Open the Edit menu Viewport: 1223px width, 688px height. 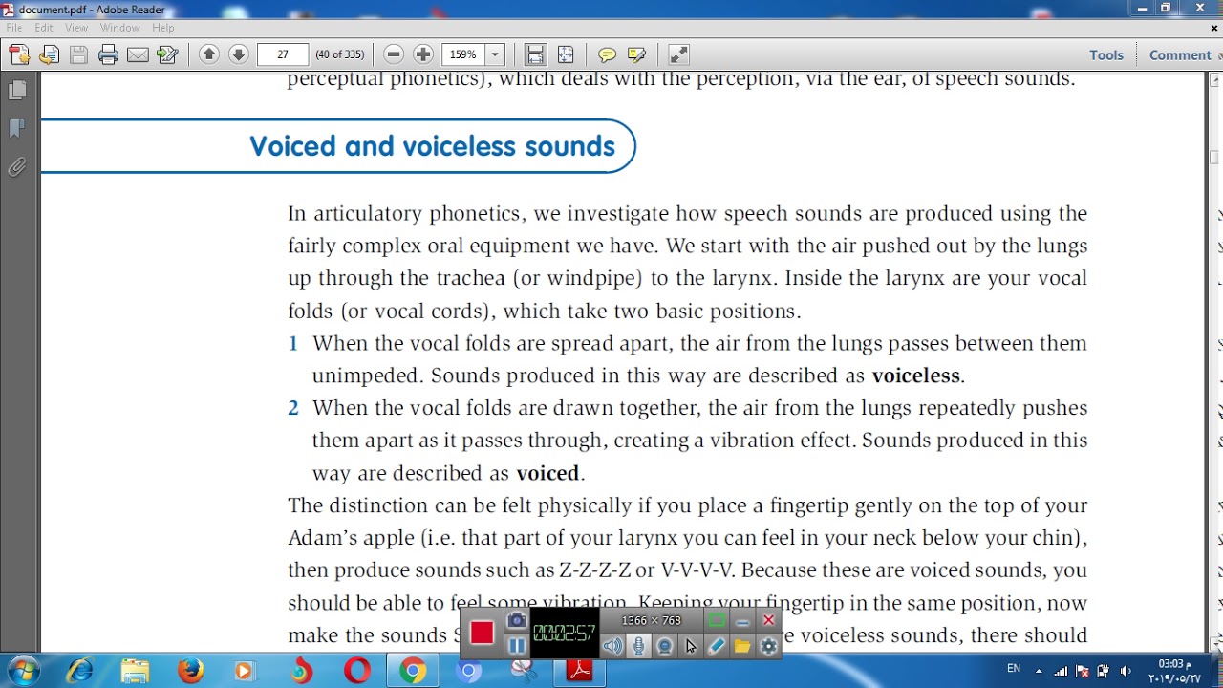pos(44,28)
